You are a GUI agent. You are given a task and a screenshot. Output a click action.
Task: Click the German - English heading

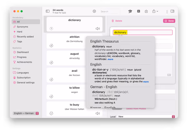pyautogui.click(x=104, y=87)
